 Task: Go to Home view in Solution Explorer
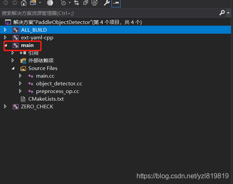[x=24, y=3]
